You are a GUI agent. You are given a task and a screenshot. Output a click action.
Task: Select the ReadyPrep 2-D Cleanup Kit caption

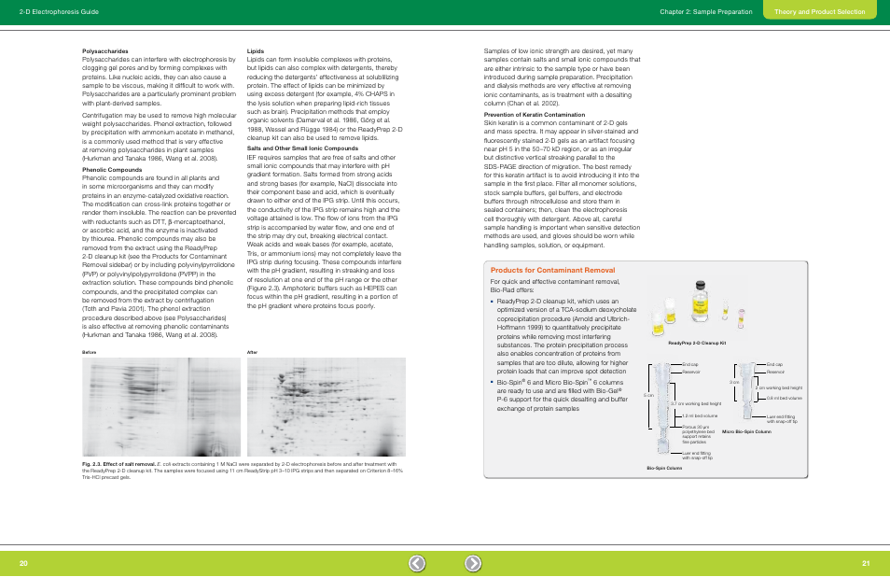coord(697,343)
